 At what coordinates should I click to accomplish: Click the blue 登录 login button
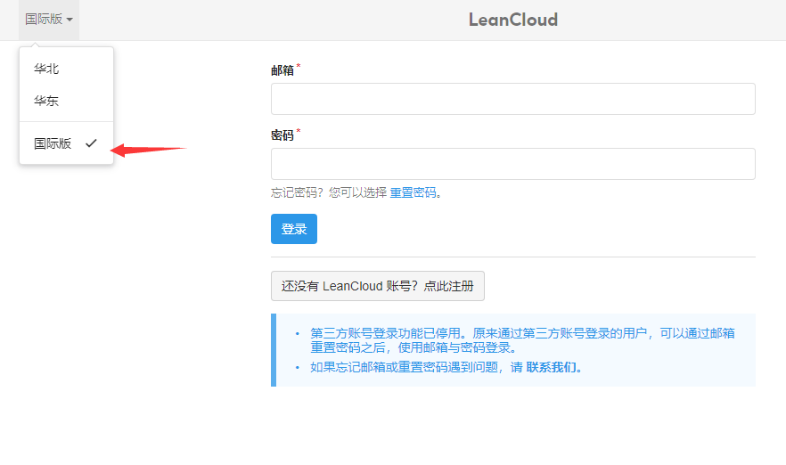pyautogui.click(x=294, y=229)
